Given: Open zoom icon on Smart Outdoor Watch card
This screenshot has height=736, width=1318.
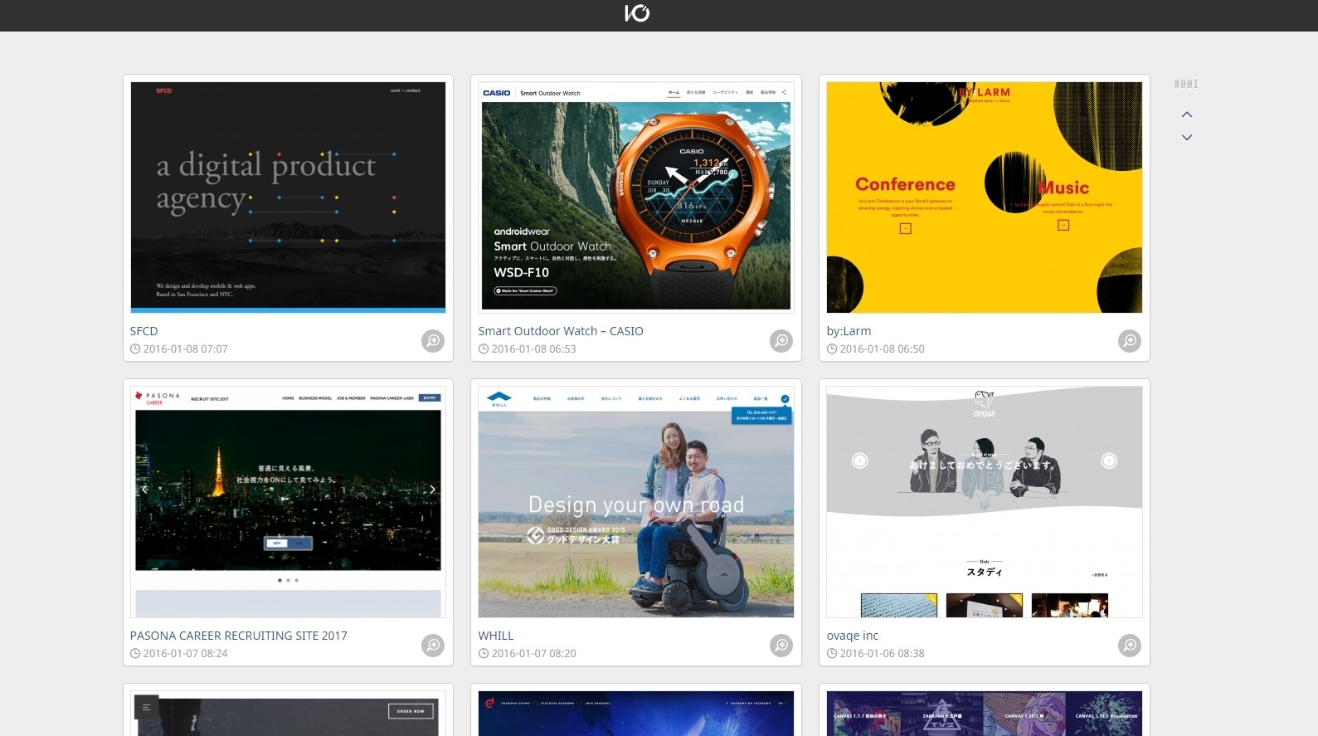Looking at the screenshot, I should [x=781, y=341].
